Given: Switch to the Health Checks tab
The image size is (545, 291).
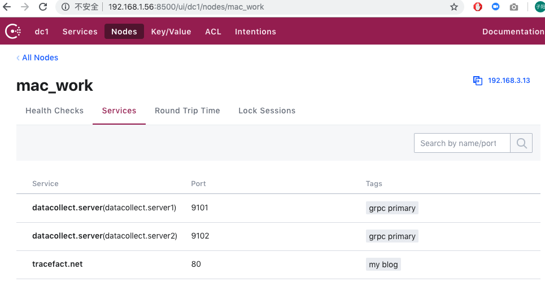Looking at the screenshot, I should pos(54,111).
